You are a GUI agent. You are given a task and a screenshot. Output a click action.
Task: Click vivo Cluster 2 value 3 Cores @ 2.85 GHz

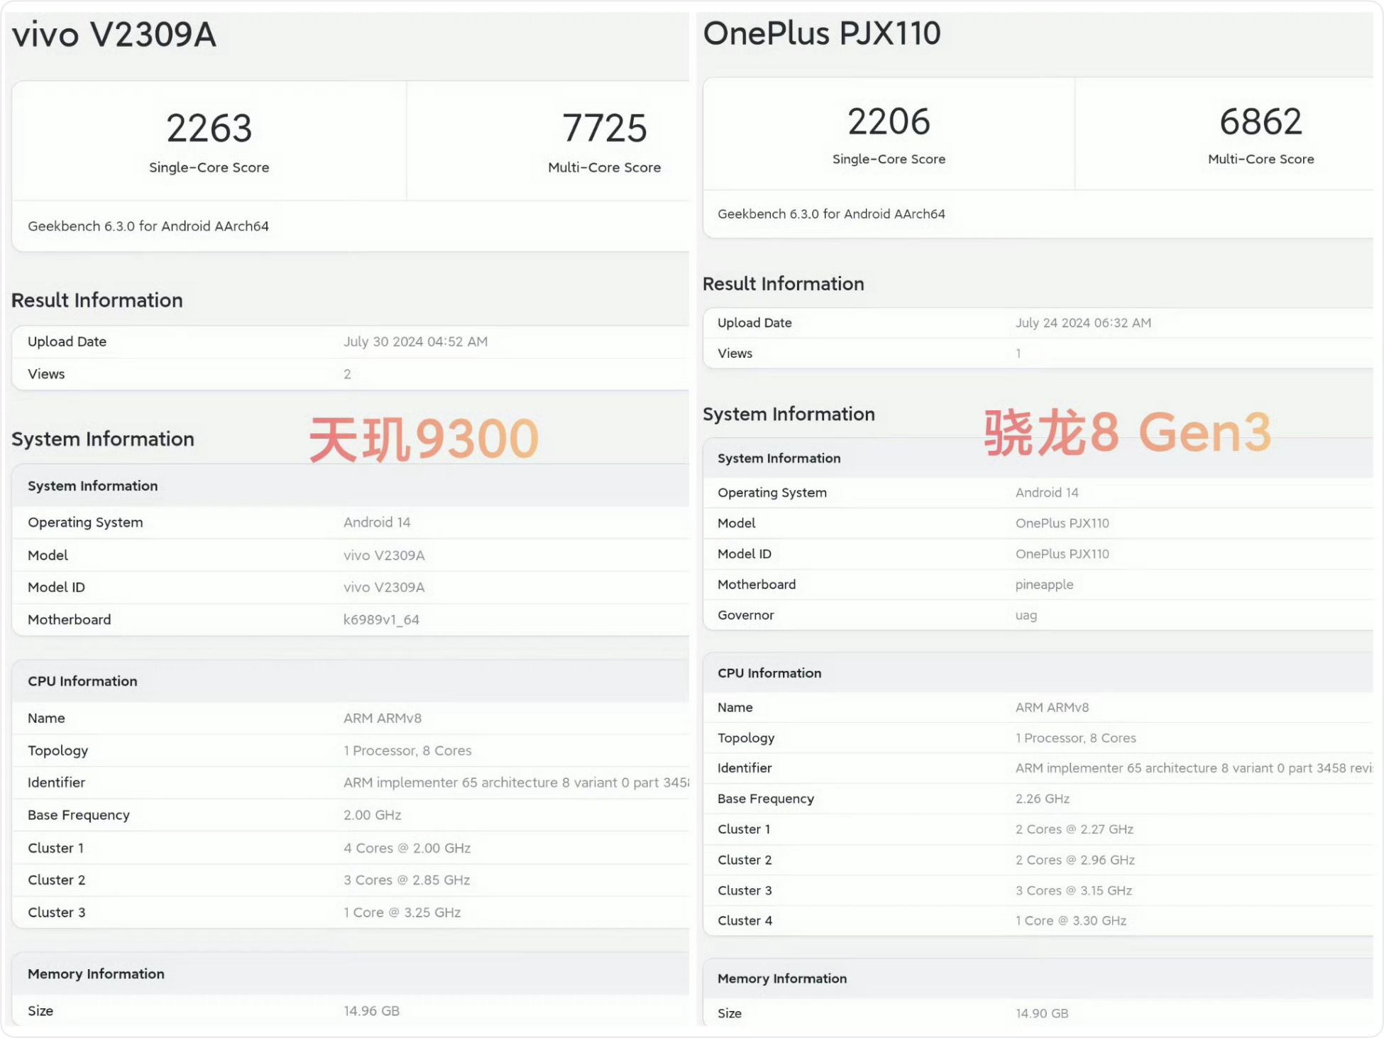[407, 880]
